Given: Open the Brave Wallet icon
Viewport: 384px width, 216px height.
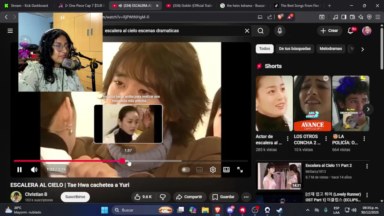Looking at the screenshot, I should (x=352, y=17).
